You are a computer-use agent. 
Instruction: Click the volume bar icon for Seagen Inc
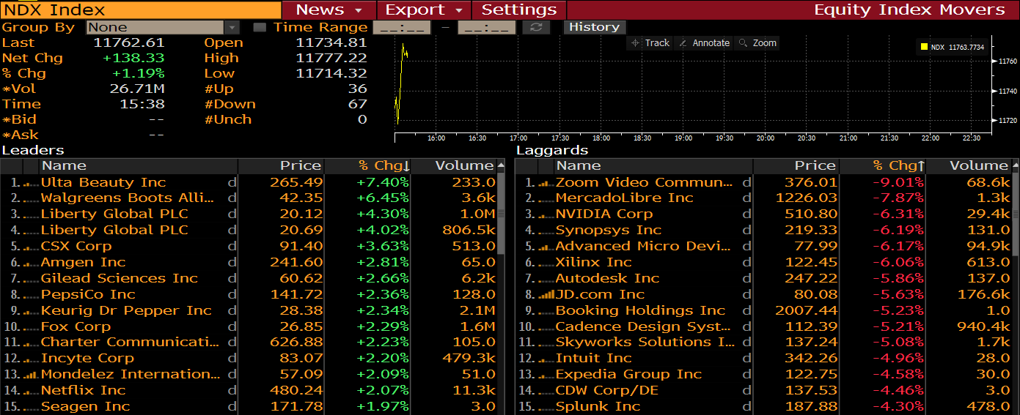(31, 407)
